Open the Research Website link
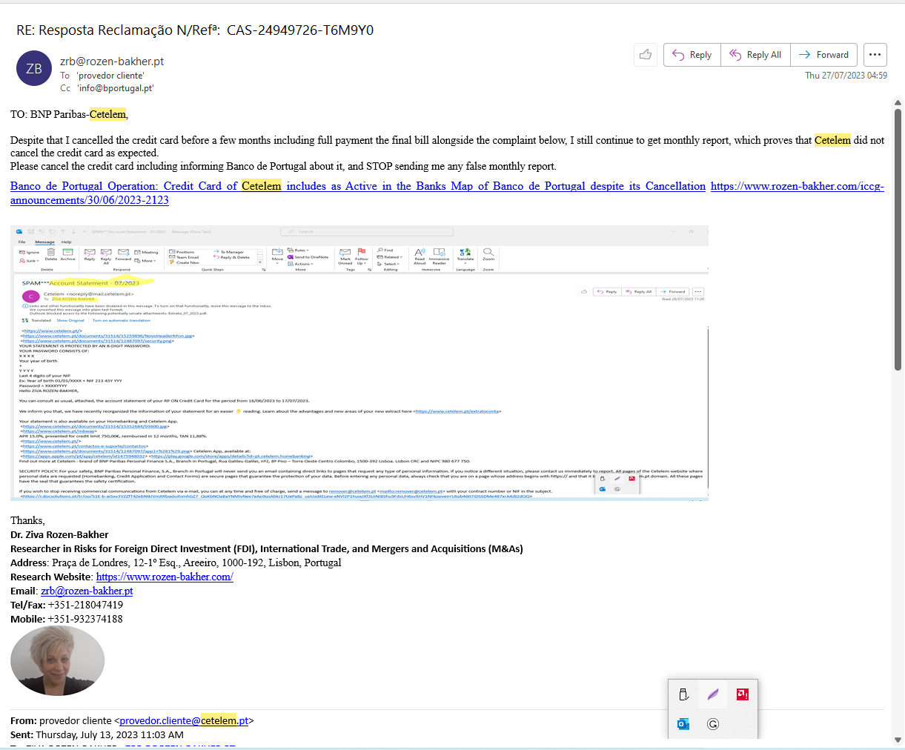The width and height of the screenshot is (905, 750). pyautogui.click(x=165, y=577)
